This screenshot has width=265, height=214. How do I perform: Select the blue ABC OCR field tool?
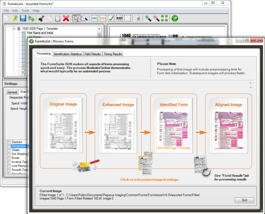click(95, 18)
